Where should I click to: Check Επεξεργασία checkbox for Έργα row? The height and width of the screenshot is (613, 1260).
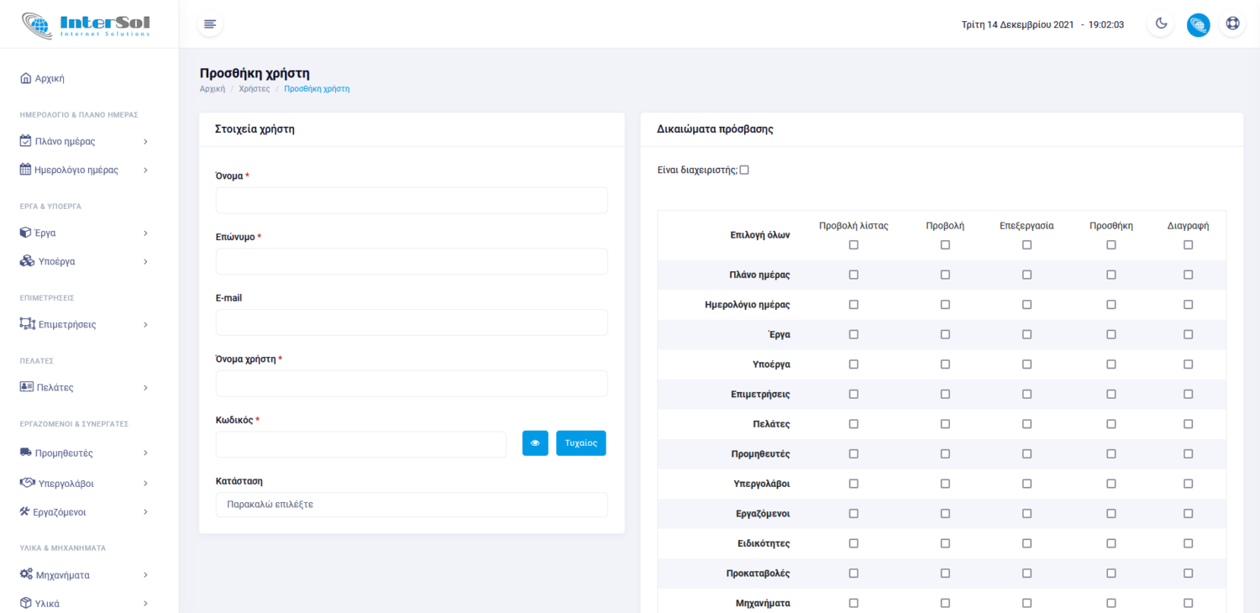(x=1026, y=334)
